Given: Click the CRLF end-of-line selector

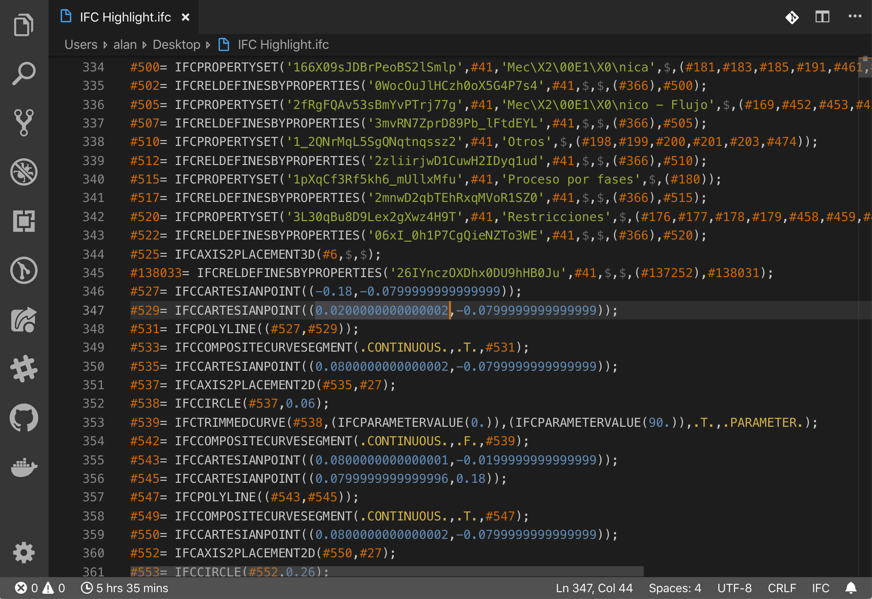Looking at the screenshot, I should (x=782, y=588).
